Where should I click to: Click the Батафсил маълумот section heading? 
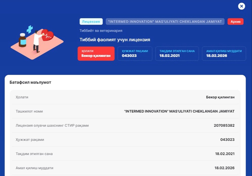pos(30,82)
